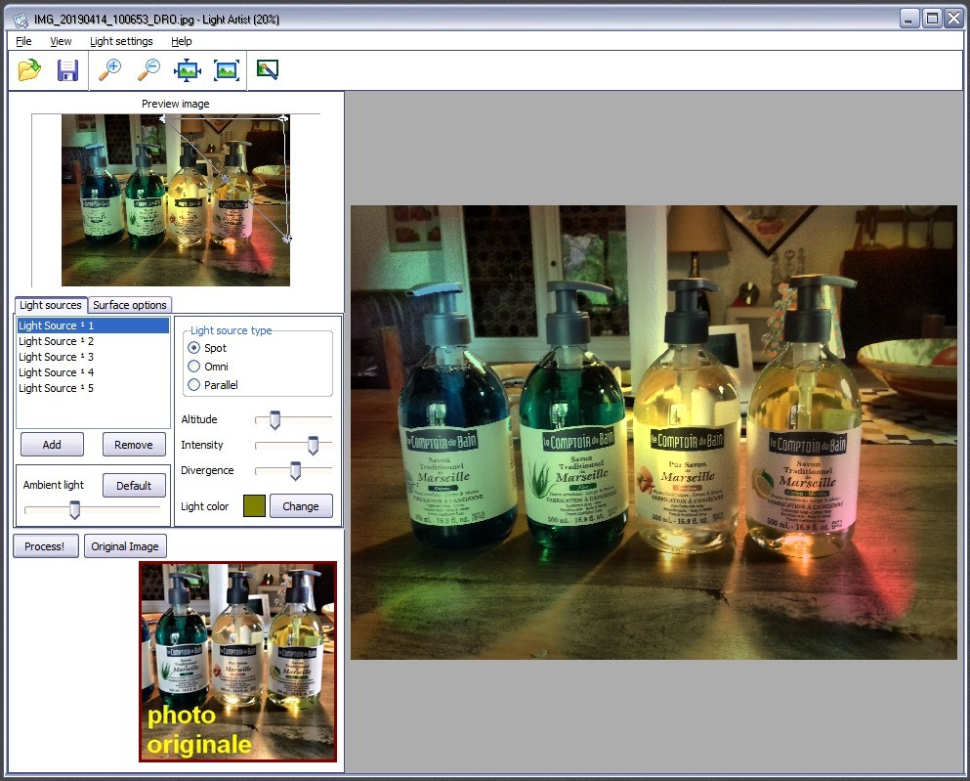Click the preview image thumbnail

(x=176, y=199)
